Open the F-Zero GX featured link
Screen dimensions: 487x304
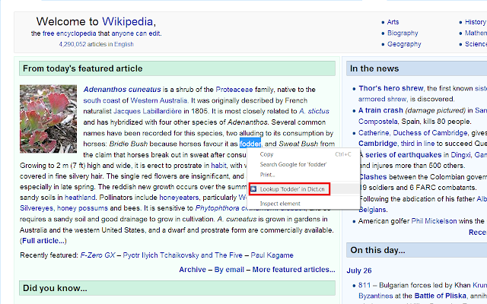(98, 255)
